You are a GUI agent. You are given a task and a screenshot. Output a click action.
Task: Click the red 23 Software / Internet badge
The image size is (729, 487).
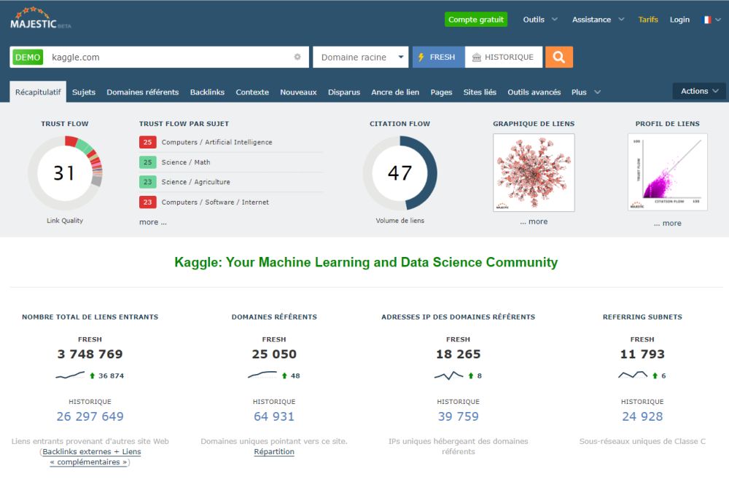[x=147, y=202]
